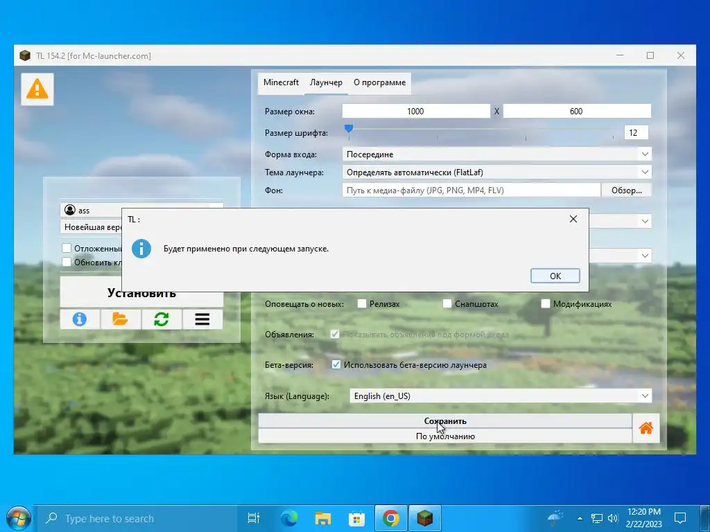Click the blue info icon in the TL dialog
The image size is (710, 532).
pos(141,249)
